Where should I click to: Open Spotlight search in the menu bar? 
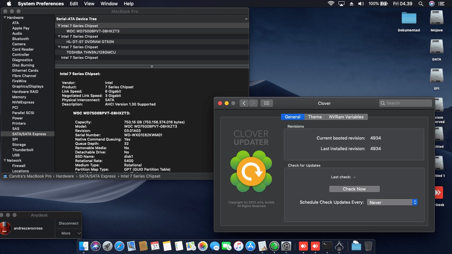pyautogui.click(x=421, y=4)
